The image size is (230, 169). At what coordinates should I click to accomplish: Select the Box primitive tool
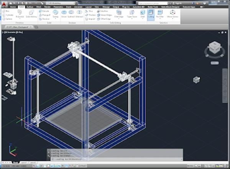tap(7, 11)
